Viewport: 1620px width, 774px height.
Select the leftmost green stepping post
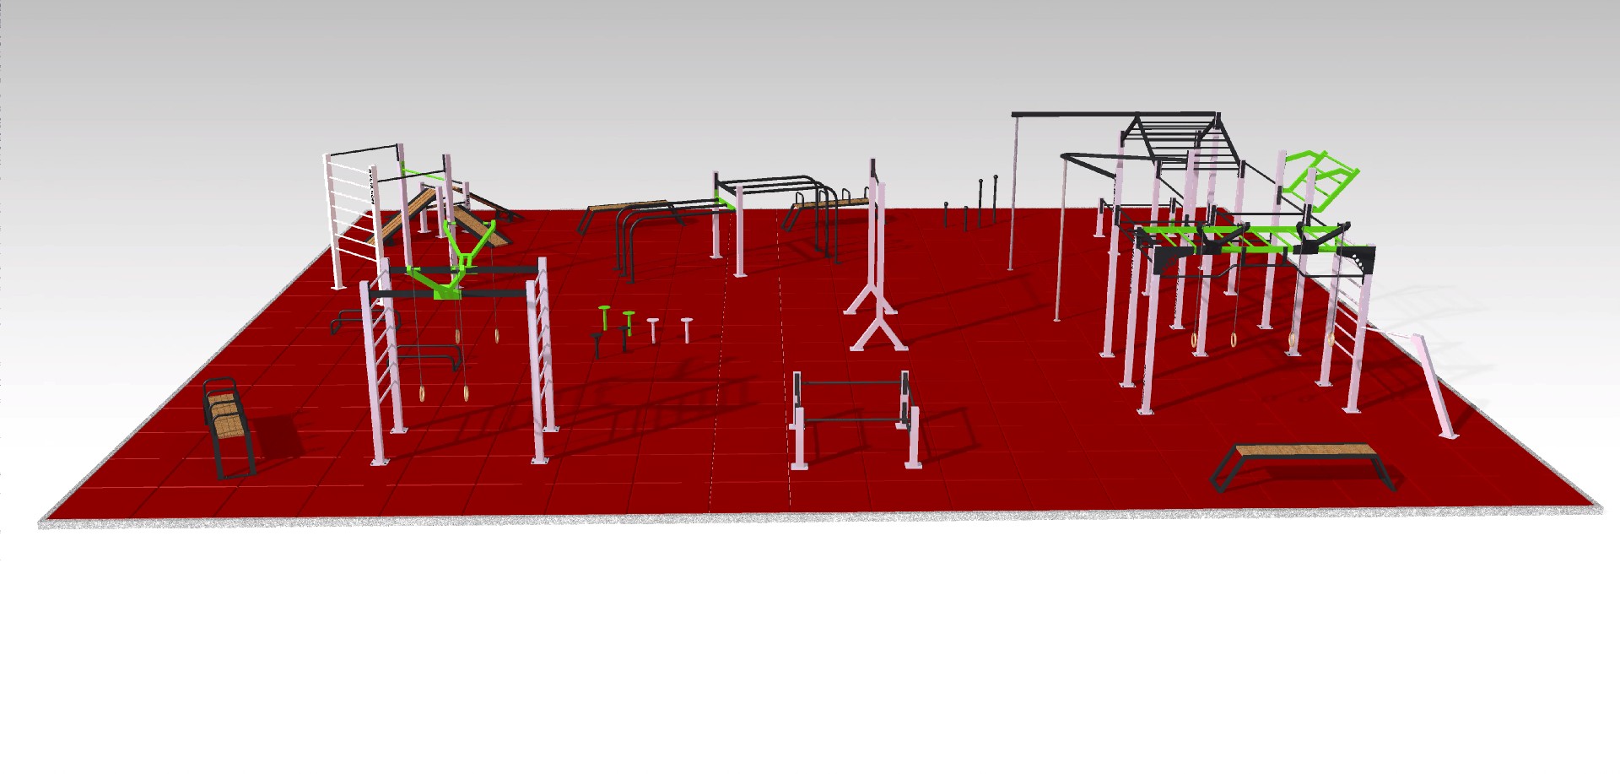604,316
